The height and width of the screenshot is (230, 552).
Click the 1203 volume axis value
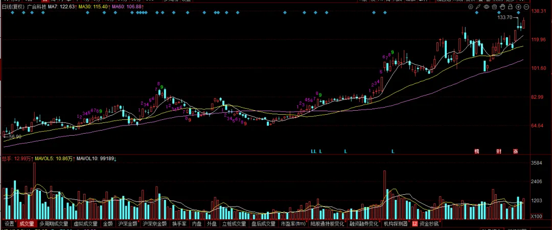(x=537, y=201)
